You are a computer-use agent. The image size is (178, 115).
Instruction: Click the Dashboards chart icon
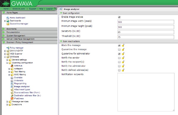coord(8,21)
